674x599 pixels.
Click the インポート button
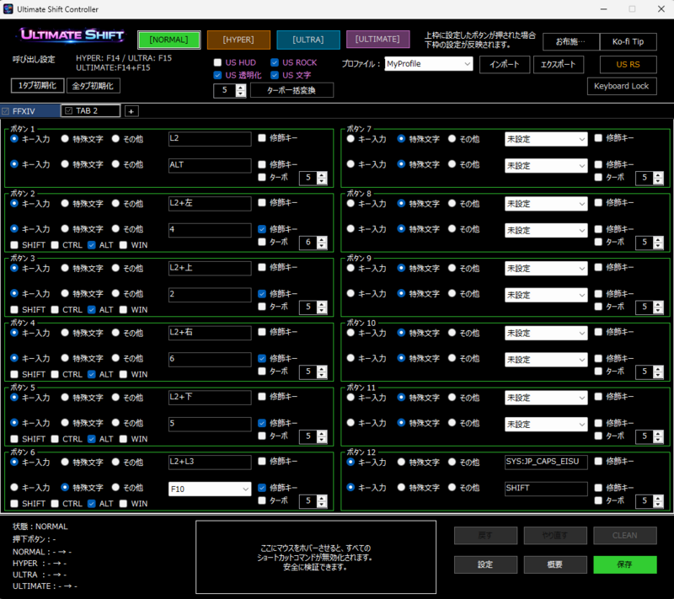click(505, 65)
